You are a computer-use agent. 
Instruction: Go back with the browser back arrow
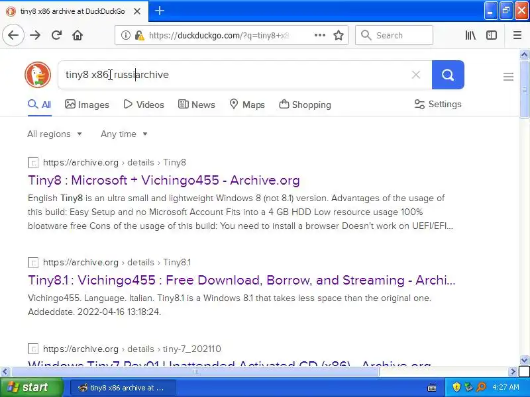click(13, 35)
